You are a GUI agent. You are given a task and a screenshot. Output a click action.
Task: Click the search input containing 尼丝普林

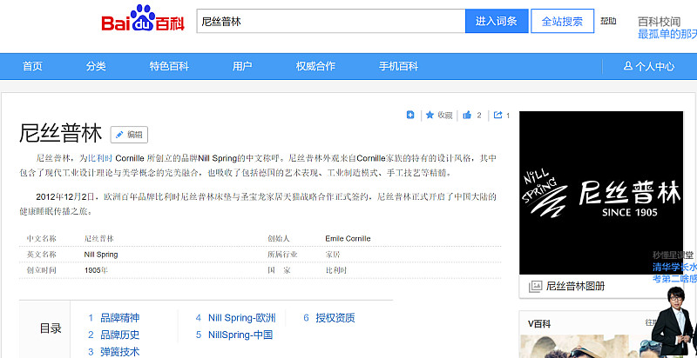[x=331, y=21]
